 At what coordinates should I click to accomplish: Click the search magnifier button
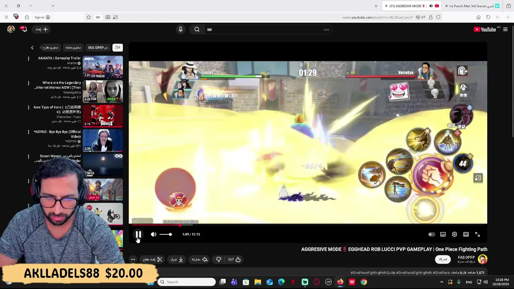(x=197, y=29)
